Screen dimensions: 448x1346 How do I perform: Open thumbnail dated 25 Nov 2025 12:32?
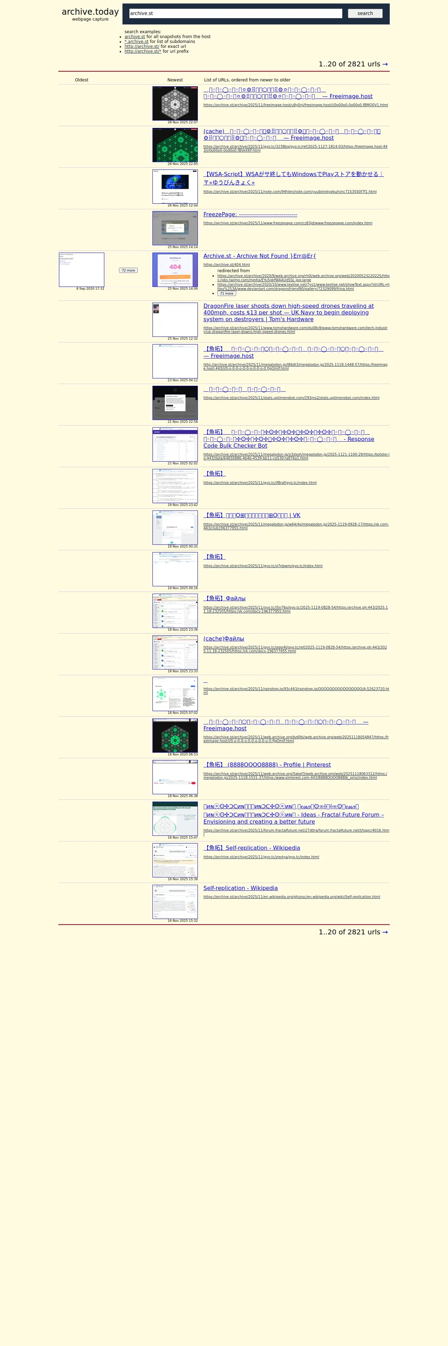(x=175, y=320)
